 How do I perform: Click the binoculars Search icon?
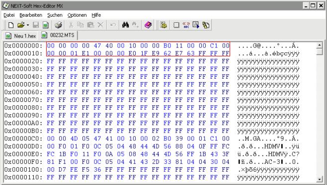[125, 25]
